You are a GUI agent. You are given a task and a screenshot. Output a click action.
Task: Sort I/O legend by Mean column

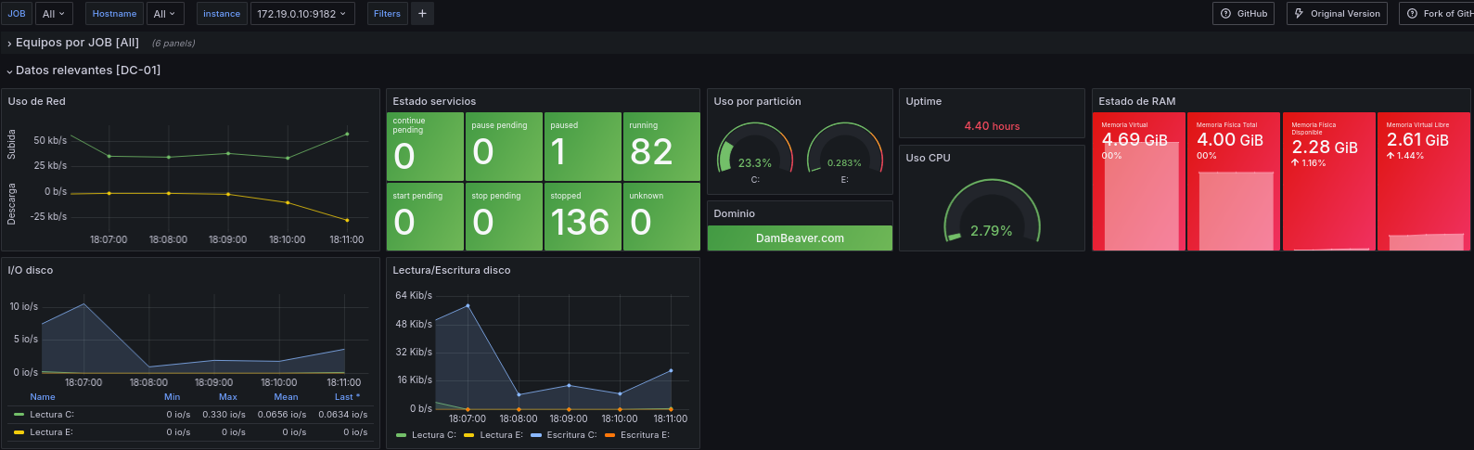click(x=286, y=397)
